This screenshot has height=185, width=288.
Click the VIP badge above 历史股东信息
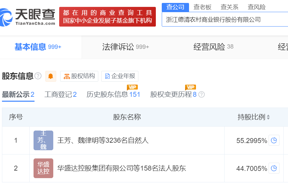132,87
